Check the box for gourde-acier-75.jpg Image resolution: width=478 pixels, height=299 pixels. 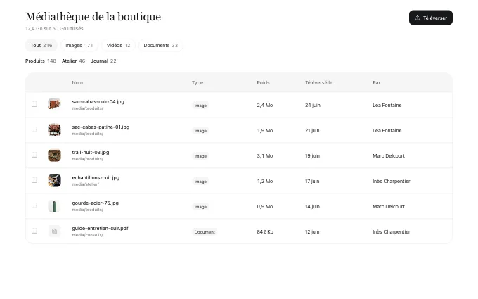click(34, 205)
